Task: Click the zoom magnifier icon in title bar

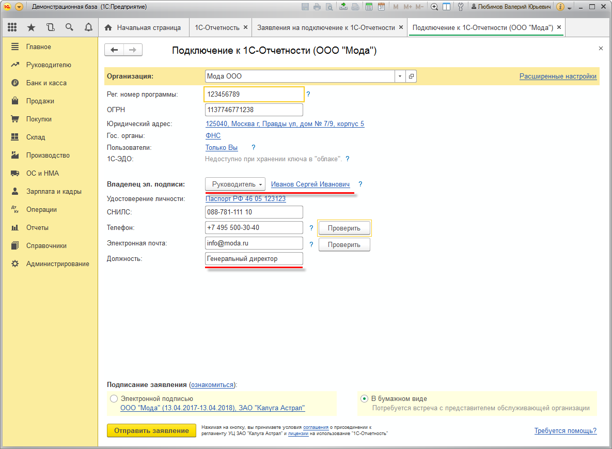Action: pyautogui.click(x=434, y=7)
